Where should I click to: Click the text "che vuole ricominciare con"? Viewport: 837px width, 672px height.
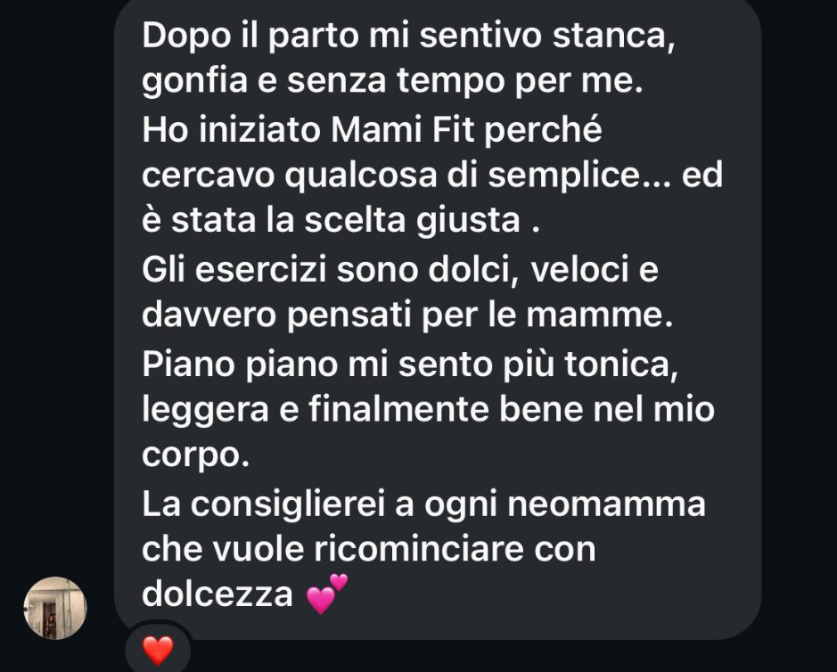coord(369,550)
